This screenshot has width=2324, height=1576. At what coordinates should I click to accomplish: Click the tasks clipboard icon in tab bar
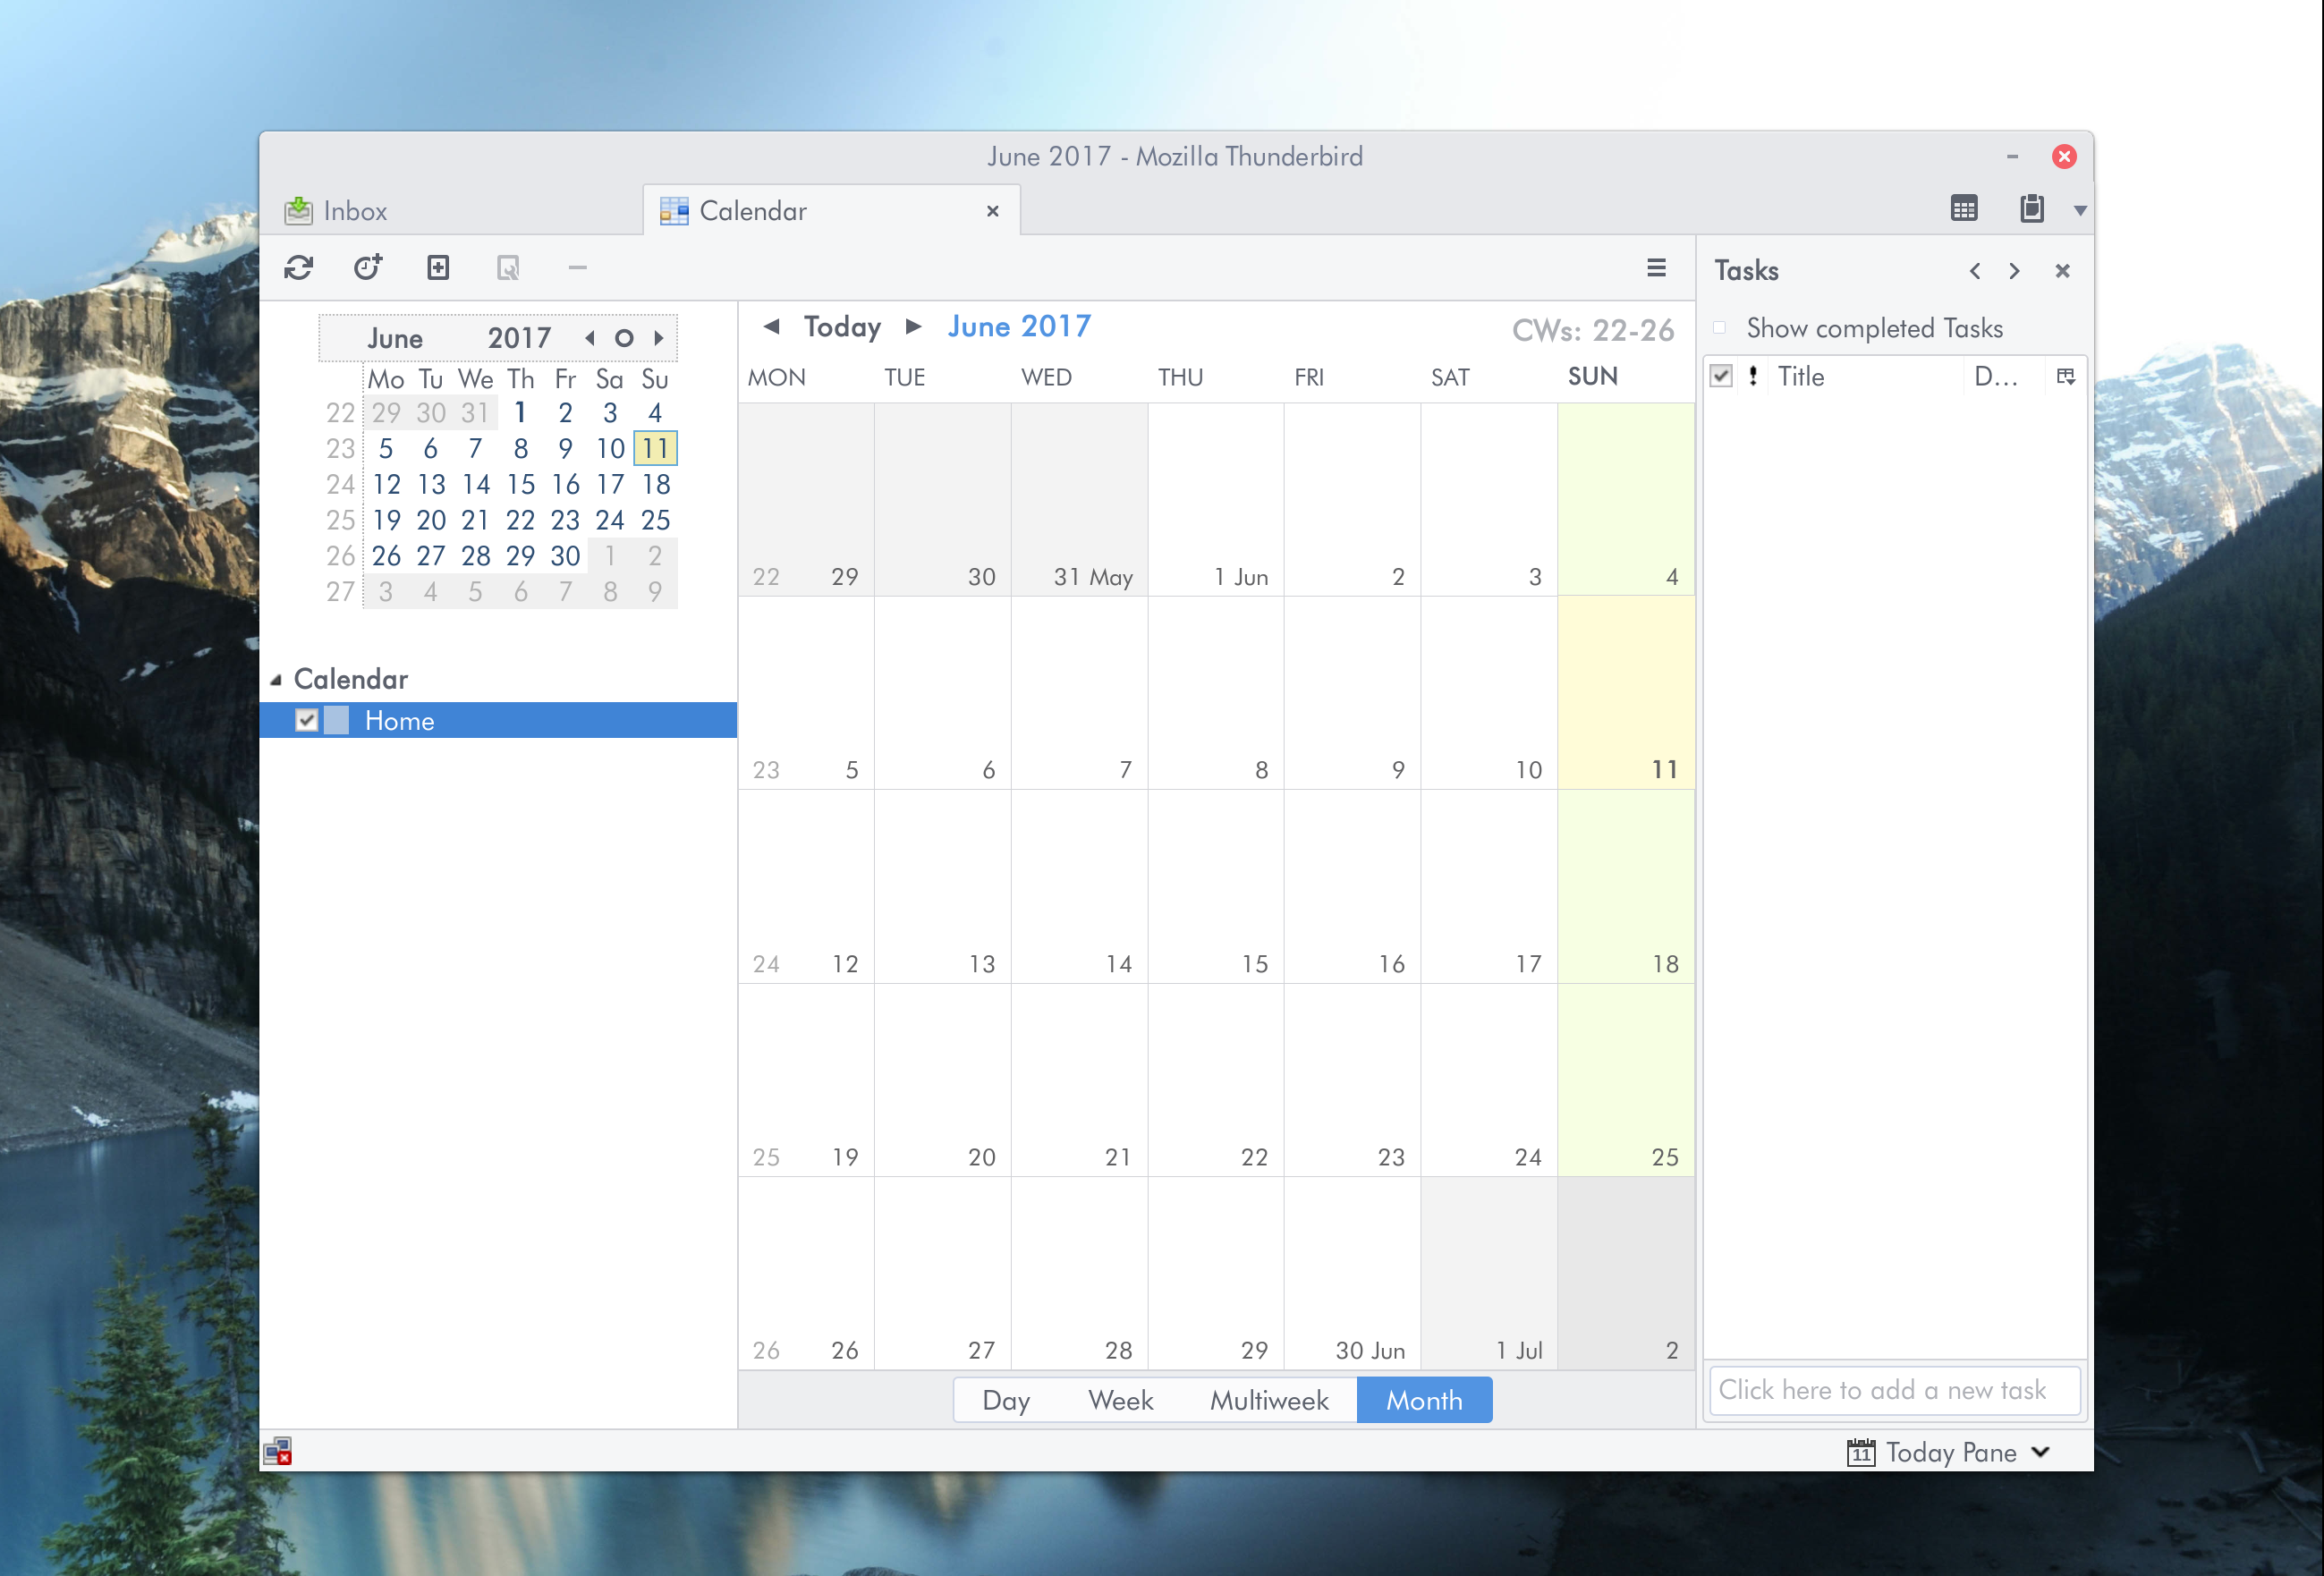pyautogui.click(x=2031, y=209)
